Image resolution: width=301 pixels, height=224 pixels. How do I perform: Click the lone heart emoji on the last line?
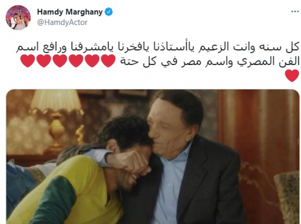point(292,76)
